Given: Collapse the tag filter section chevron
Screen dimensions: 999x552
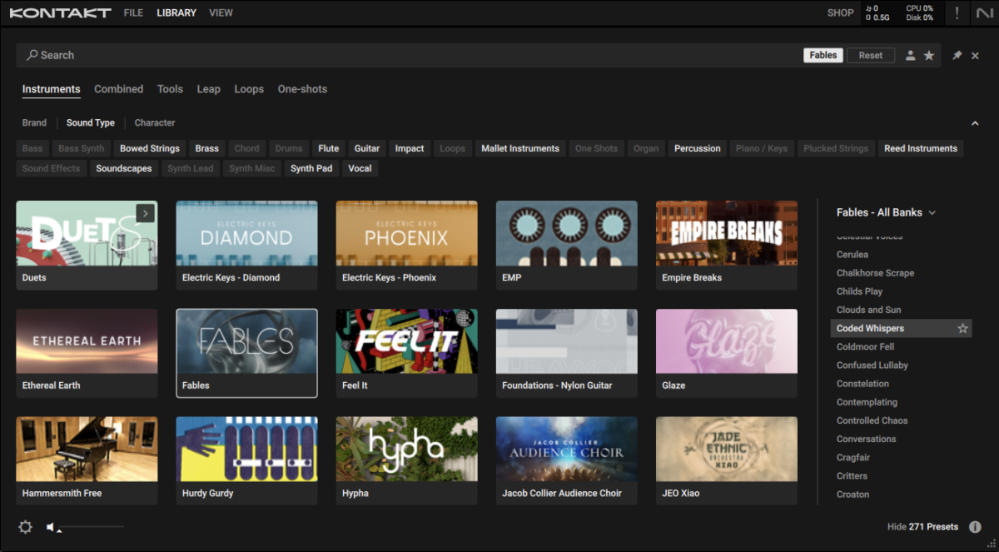Looking at the screenshot, I should 975,123.
